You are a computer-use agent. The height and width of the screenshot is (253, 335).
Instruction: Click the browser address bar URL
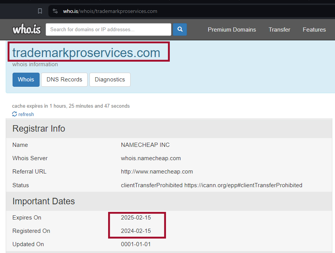(x=110, y=11)
